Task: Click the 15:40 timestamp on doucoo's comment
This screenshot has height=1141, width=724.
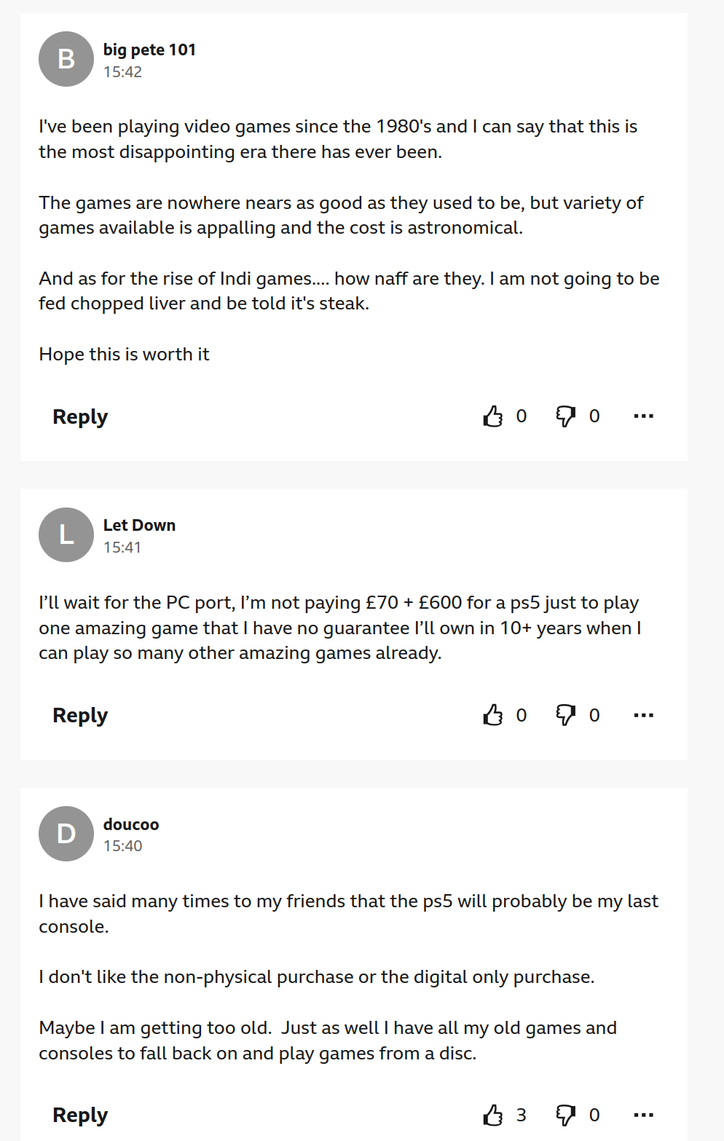Action: click(122, 846)
